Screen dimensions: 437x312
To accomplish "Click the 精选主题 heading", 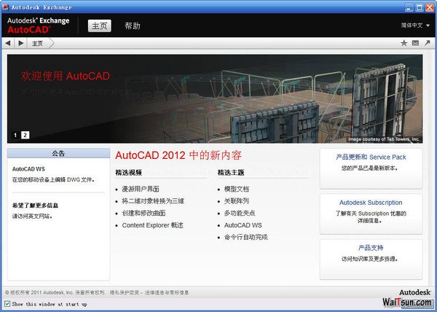I will tap(231, 173).
